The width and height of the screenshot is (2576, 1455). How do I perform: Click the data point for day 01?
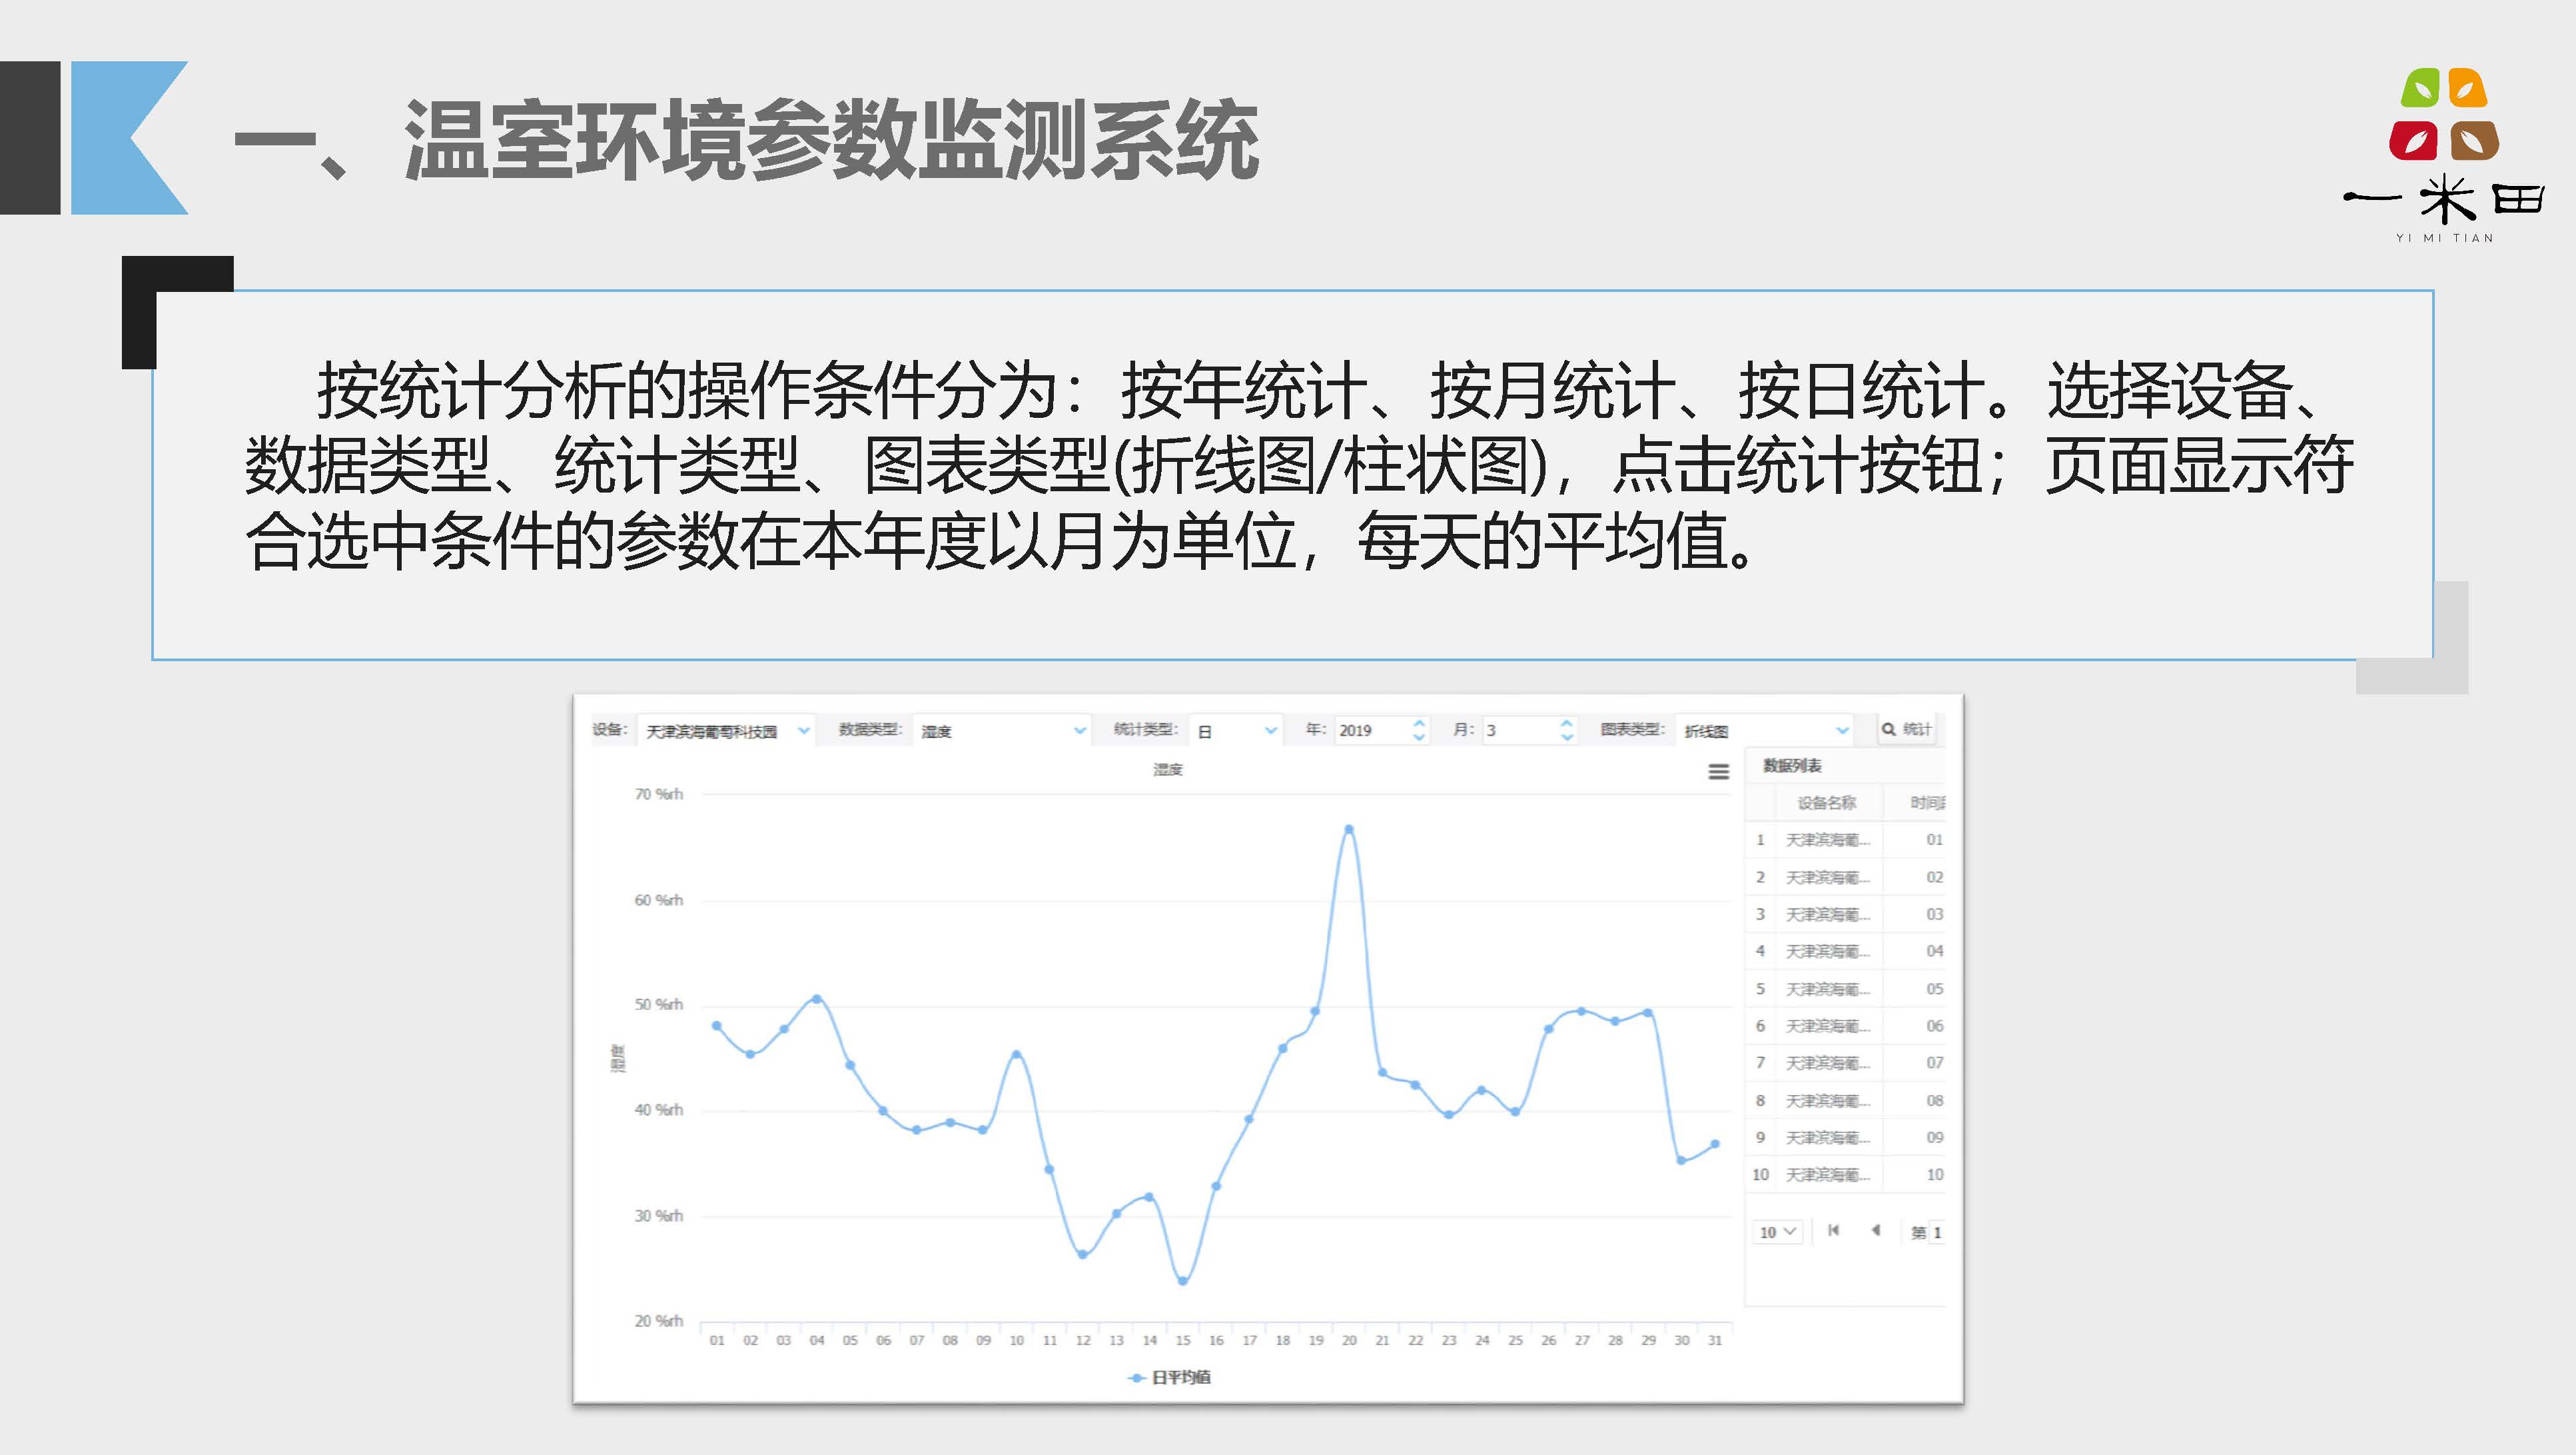point(717,1026)
